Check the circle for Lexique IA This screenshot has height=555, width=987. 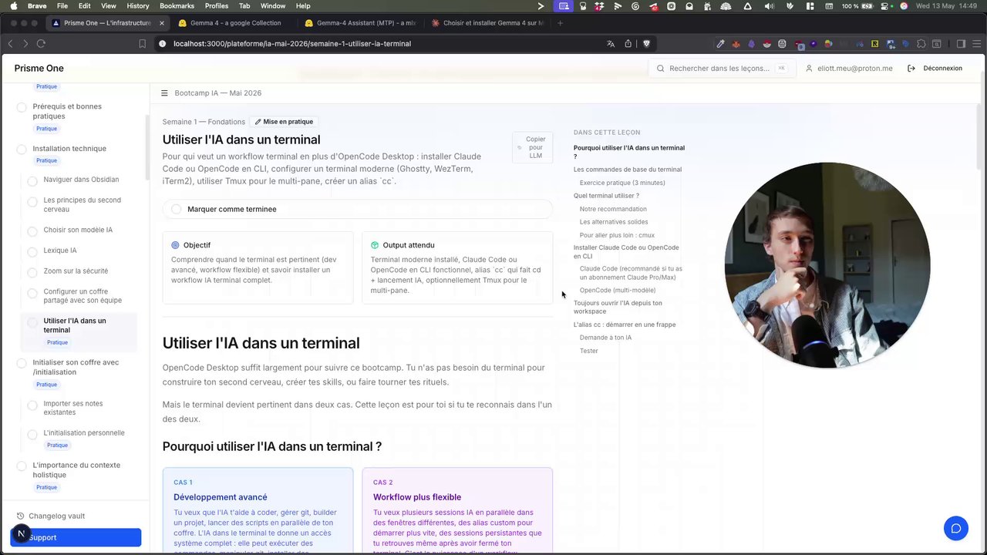click(x=32, y=252)
